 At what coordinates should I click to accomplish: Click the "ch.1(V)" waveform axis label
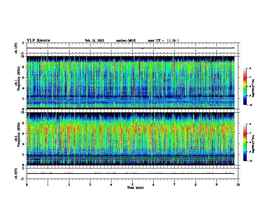coord(16,48)
